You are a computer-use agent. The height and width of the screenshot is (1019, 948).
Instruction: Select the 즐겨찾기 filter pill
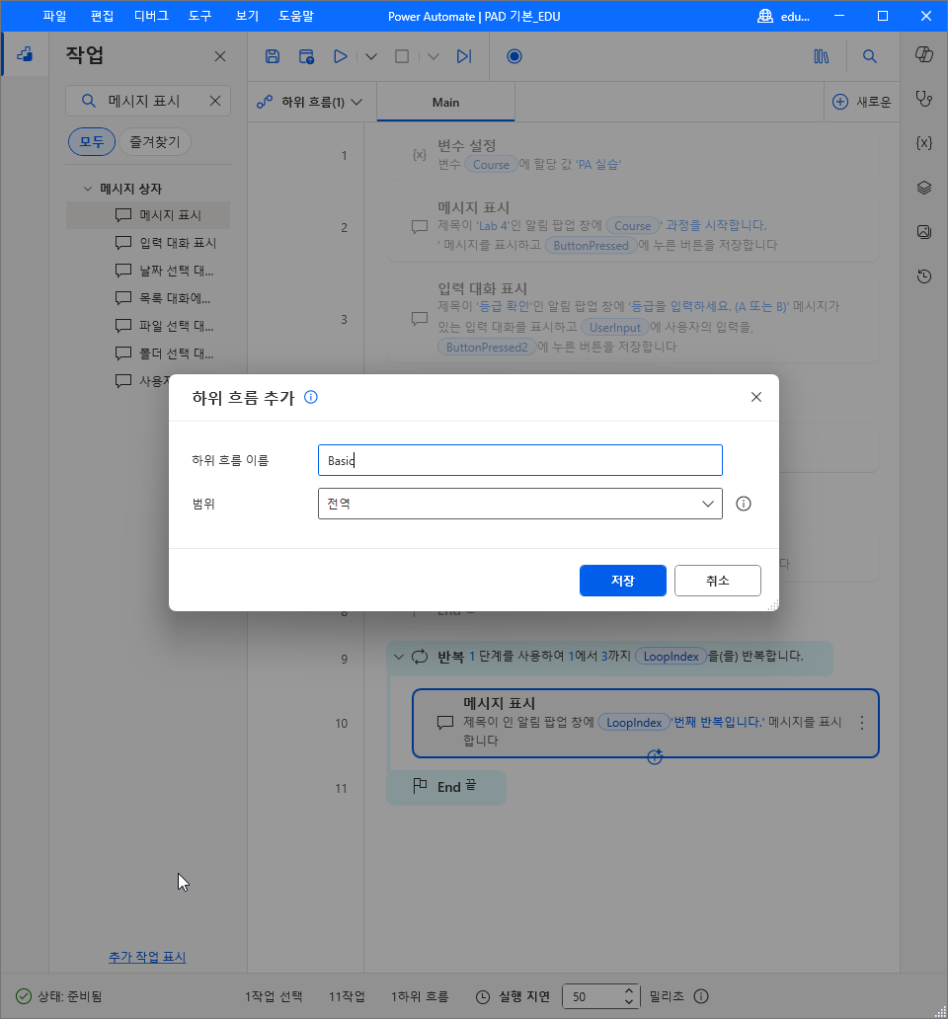pyautogui.click(x=155, y=141)
